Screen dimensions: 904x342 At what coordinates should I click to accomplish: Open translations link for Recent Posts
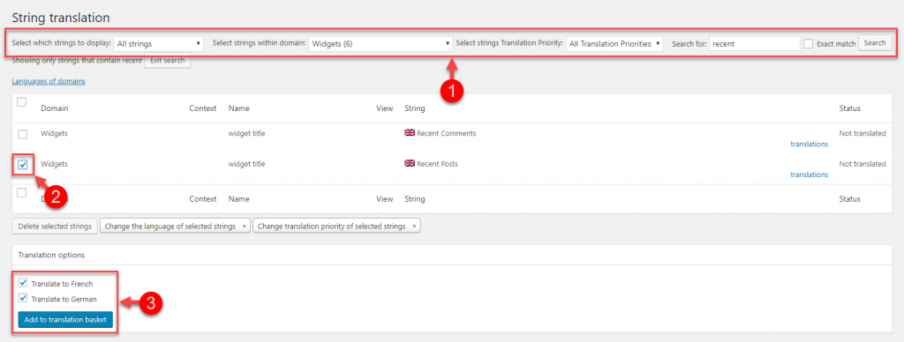click(809, 175)
